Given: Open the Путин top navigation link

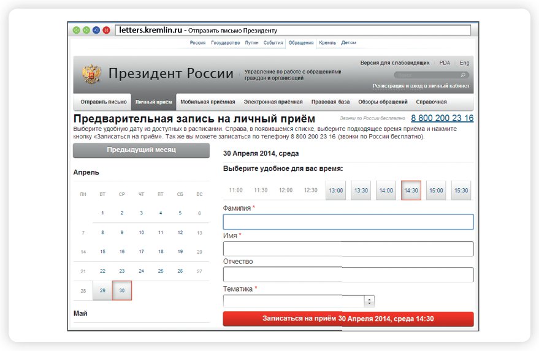Looking at the screenshot, I should click(251, 43).
